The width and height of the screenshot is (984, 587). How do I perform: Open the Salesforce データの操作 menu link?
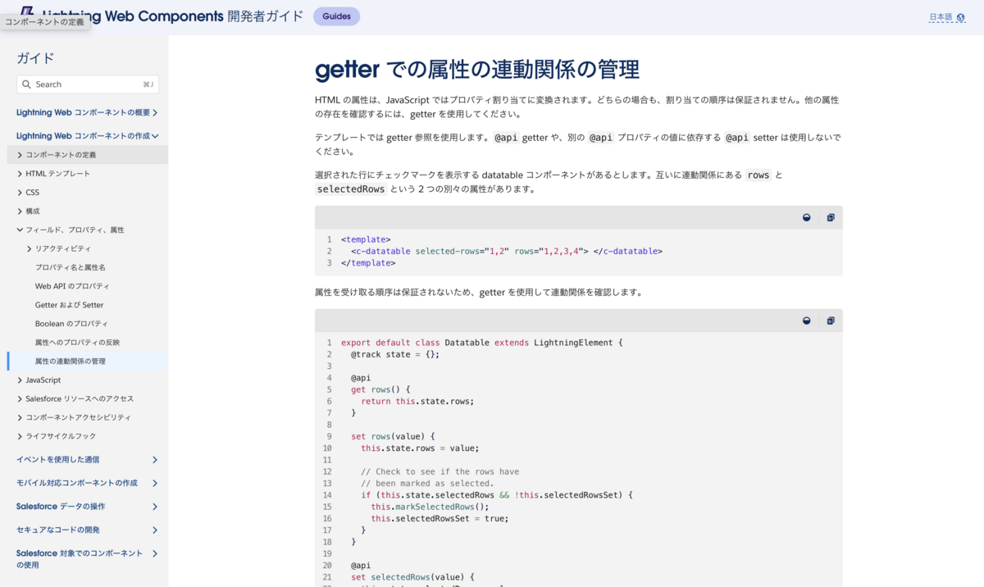pyautogui.click(x=61, y=507)
